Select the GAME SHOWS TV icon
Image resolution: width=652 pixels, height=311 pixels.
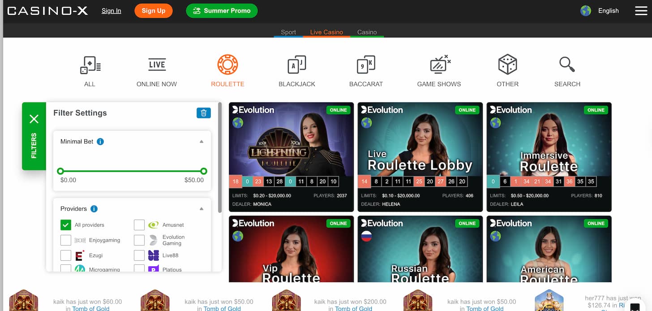[440, 65]
